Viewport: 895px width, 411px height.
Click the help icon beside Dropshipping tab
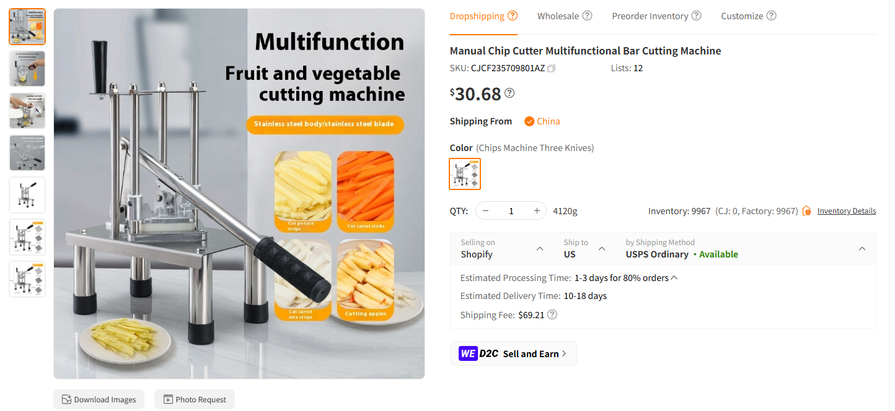pyautogui.click(x=511, y=15)
